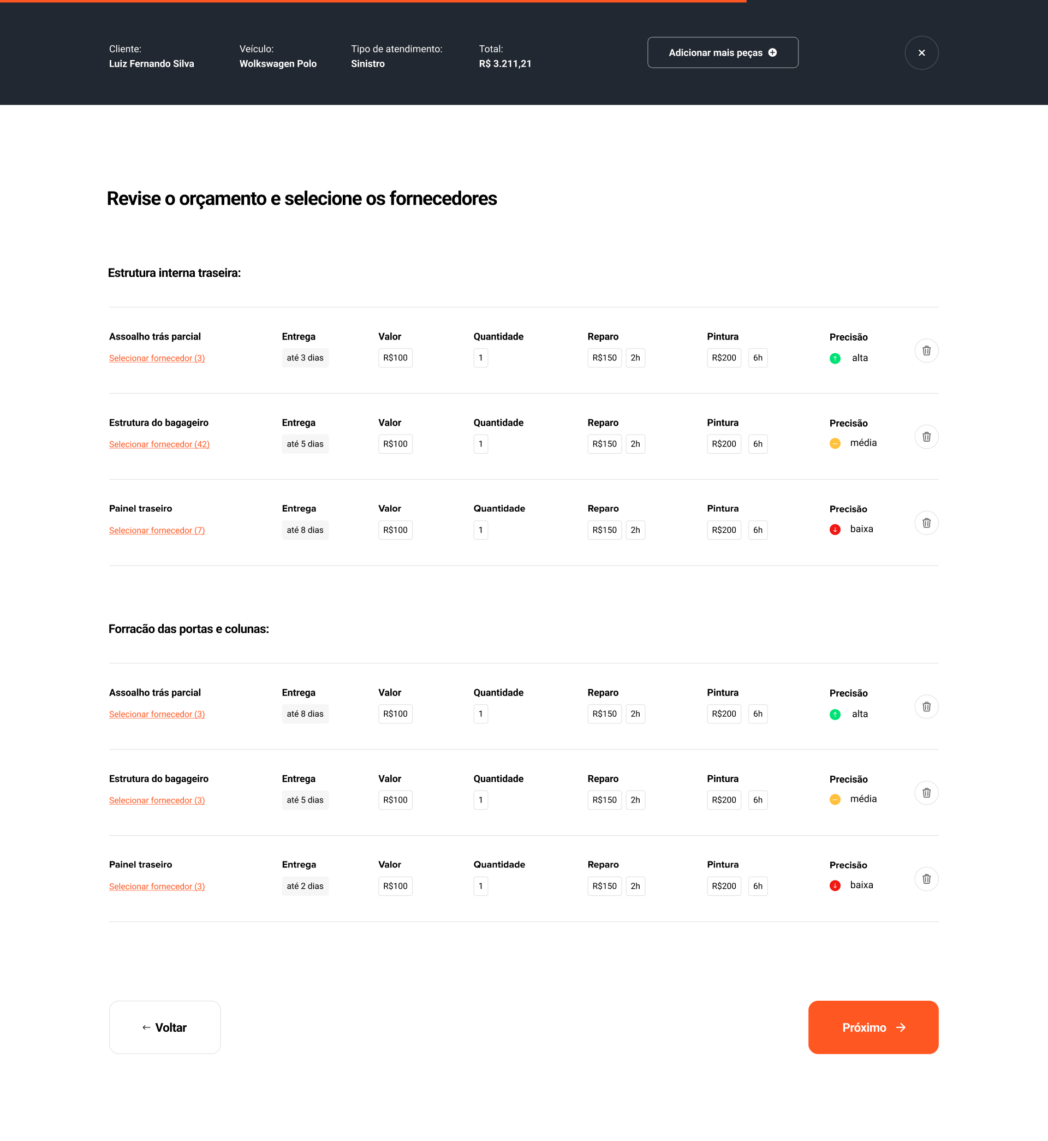Edit Pintura R$200 field in até 3 dias row
1048x1141 pixels.
[724, 358]
